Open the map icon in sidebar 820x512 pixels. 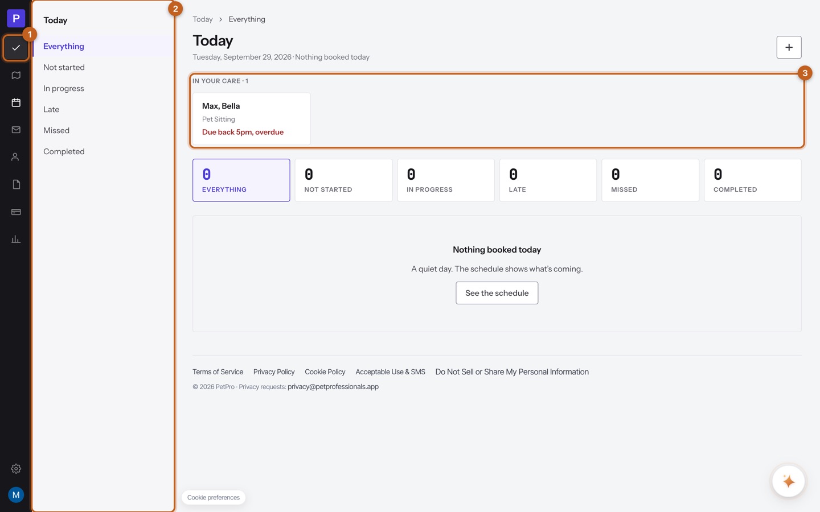pyautogui.click(x=16, y=75)
